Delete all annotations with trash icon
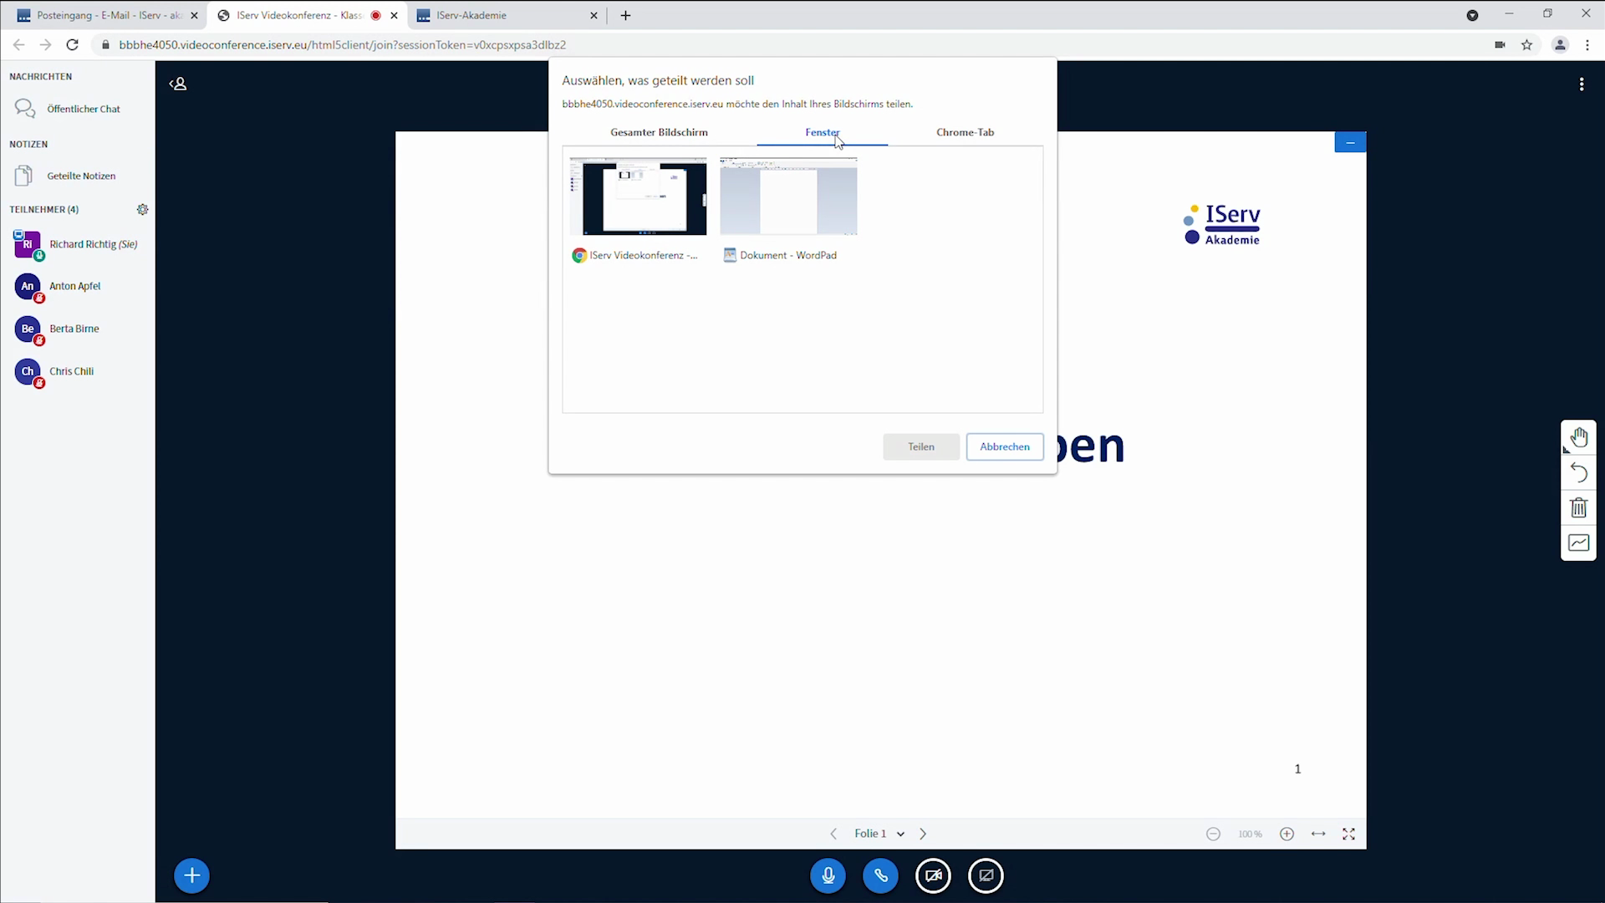 [1578, 508]
